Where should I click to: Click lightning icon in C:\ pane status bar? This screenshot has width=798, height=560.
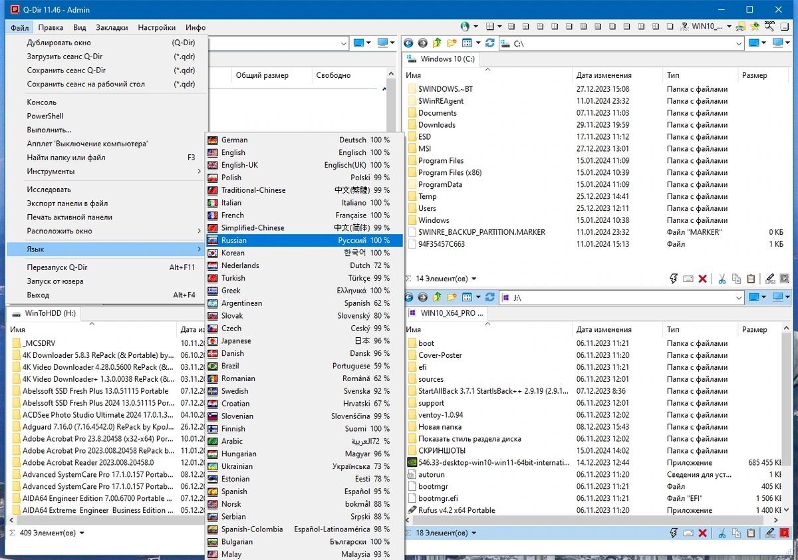click(x=674, y=279)
